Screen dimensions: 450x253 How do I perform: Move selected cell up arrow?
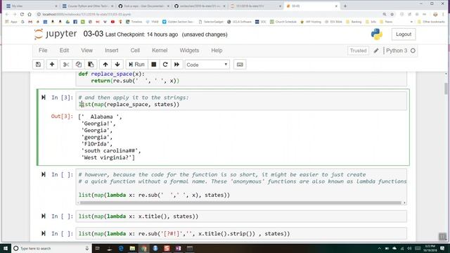[x=105, y=65]
